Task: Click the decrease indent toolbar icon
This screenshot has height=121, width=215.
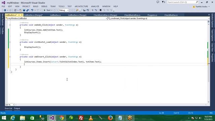Action: (x=92, y=10)
